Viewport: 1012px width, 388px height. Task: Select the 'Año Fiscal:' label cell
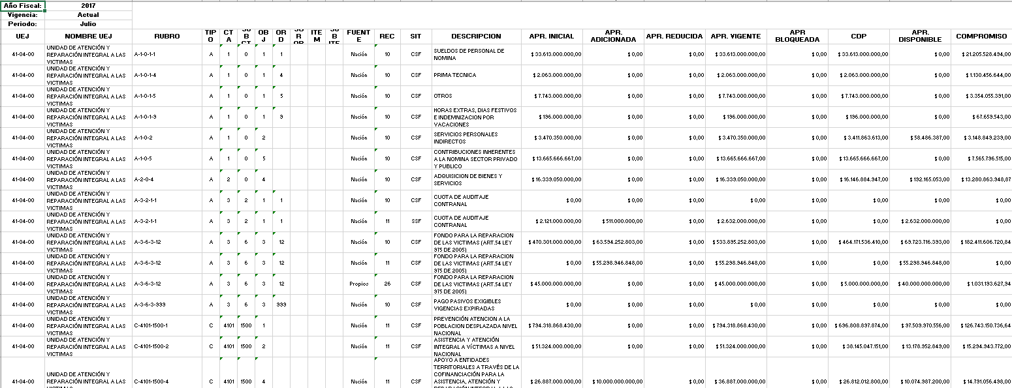click(x=22, y=6)
